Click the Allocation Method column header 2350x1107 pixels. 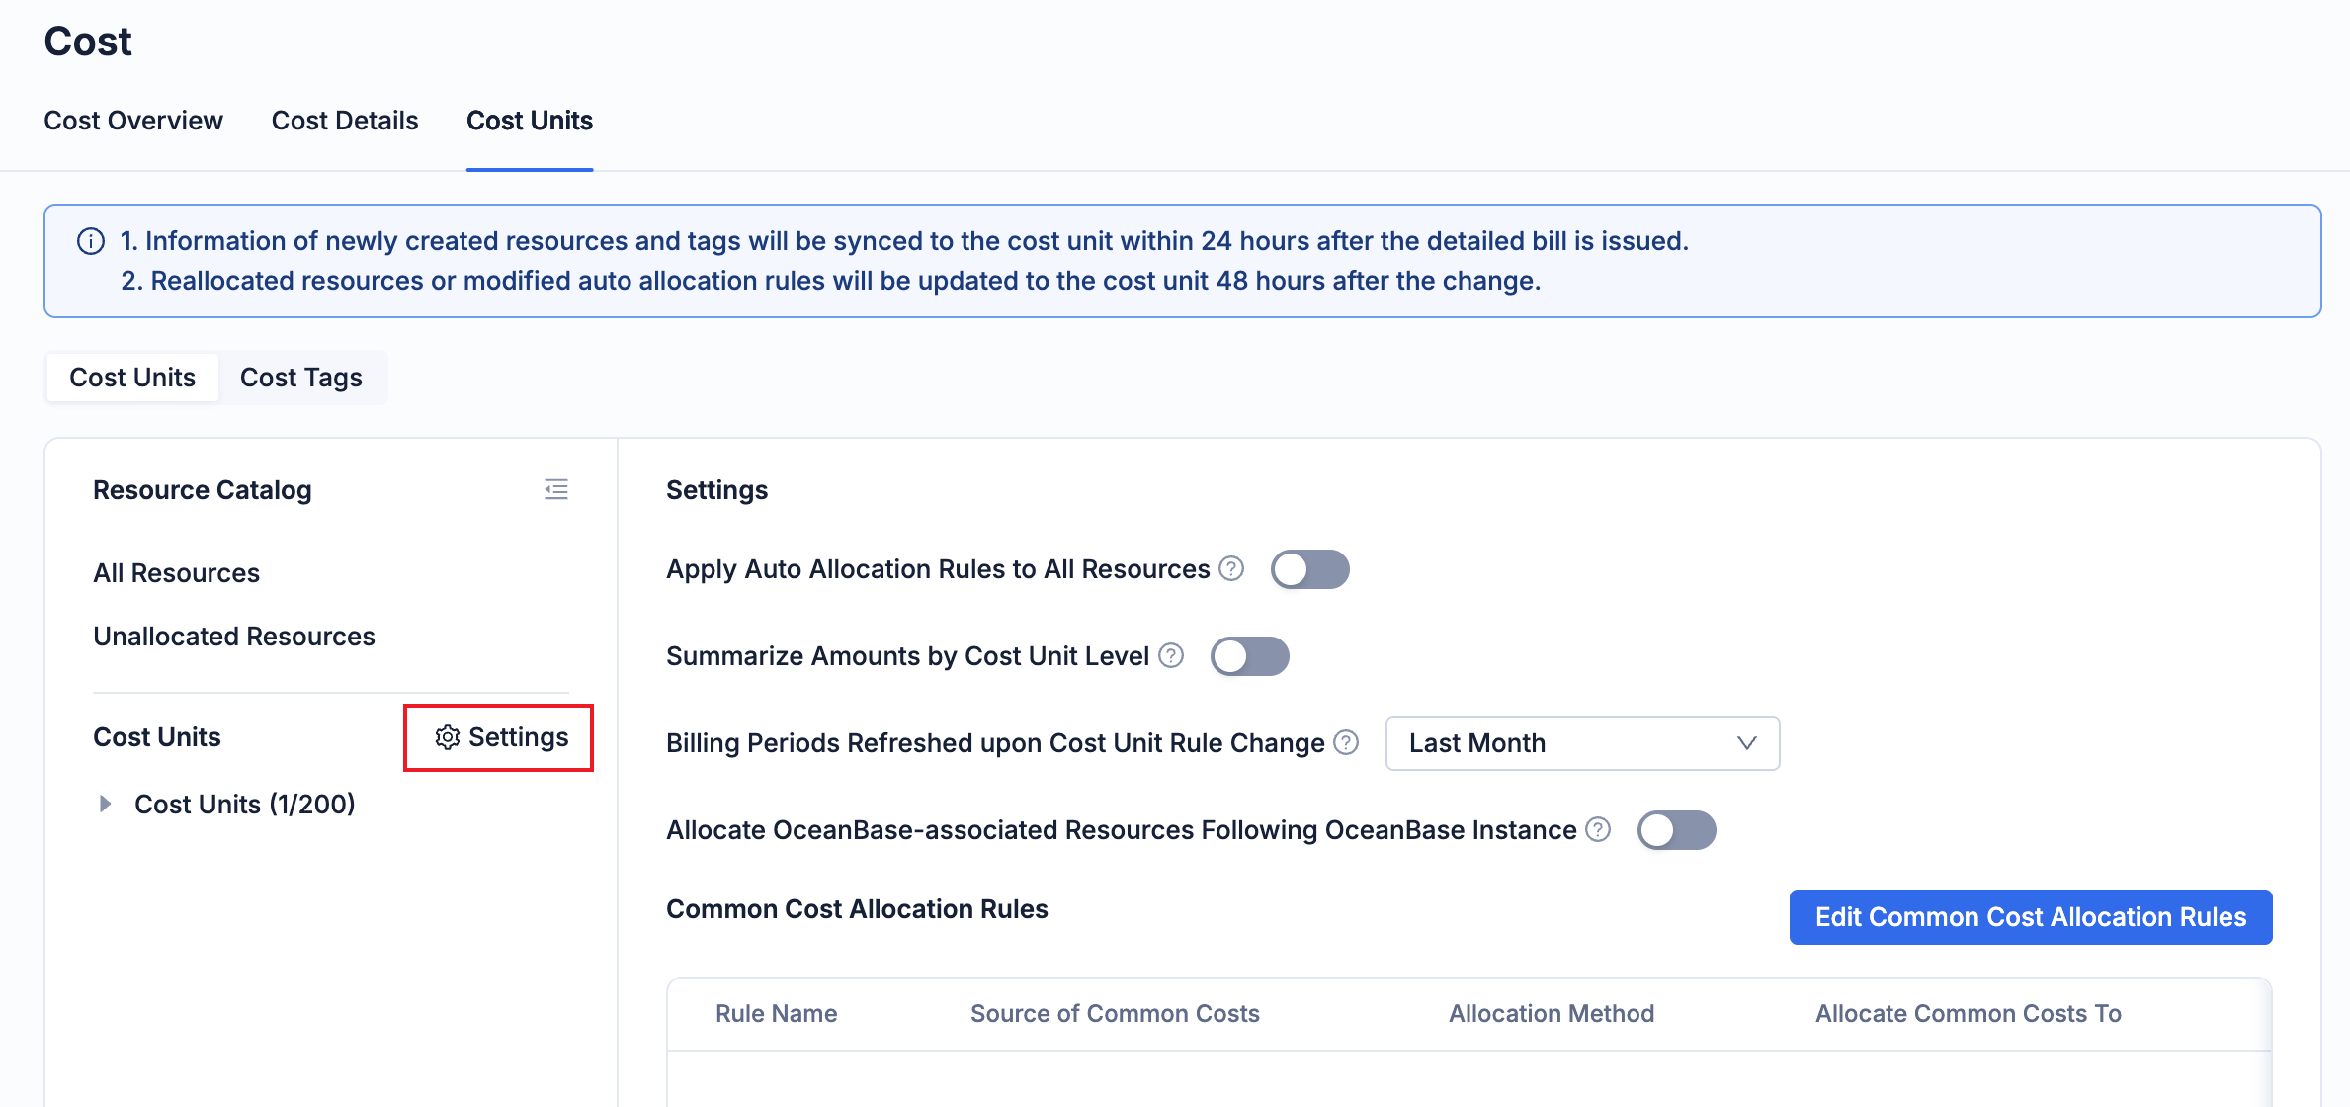tap(1551, 1014)
